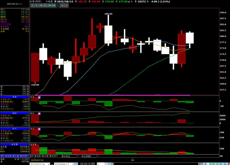This screenshot has width=230, height=165.
Task: Click the GO button after the reserved-space field
Action: [110, 164]
